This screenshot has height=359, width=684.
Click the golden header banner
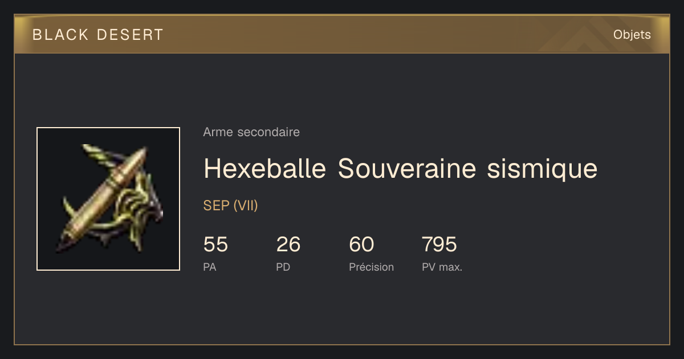[x=342, y=34]
